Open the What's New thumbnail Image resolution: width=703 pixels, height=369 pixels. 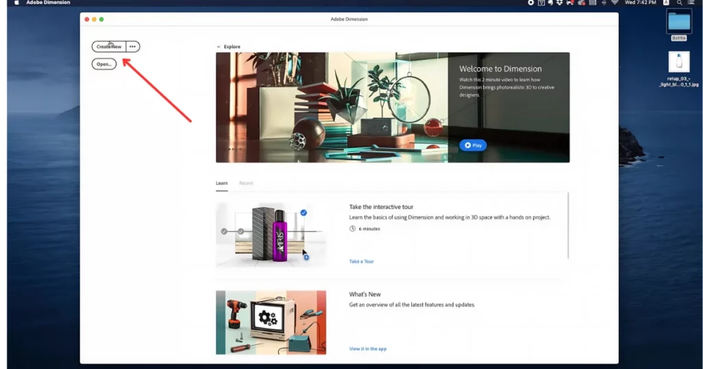point(271,322)
